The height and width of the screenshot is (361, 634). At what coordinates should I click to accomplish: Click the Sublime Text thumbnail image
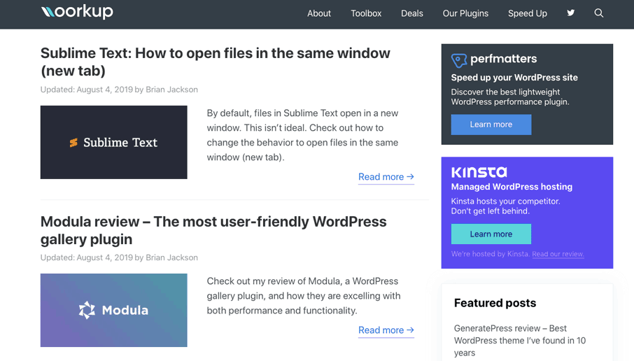pos(113,142)
